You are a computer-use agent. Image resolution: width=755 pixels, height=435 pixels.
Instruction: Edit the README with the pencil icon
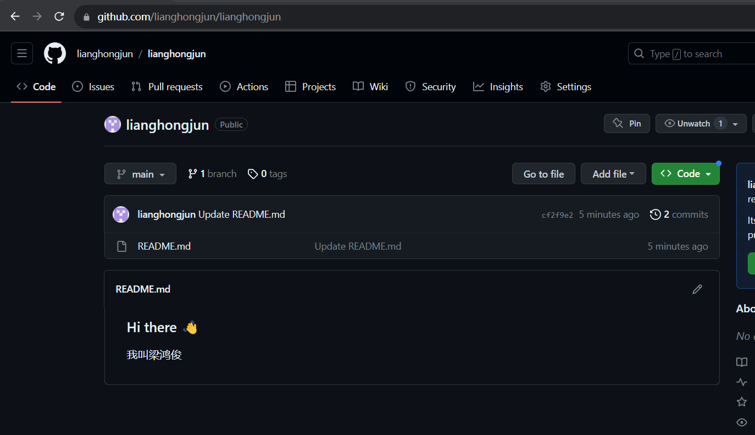pyautogui.click(x=697, y=289)
